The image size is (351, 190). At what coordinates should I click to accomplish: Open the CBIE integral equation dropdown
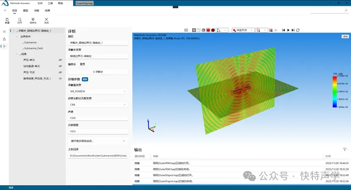(97, 104)
